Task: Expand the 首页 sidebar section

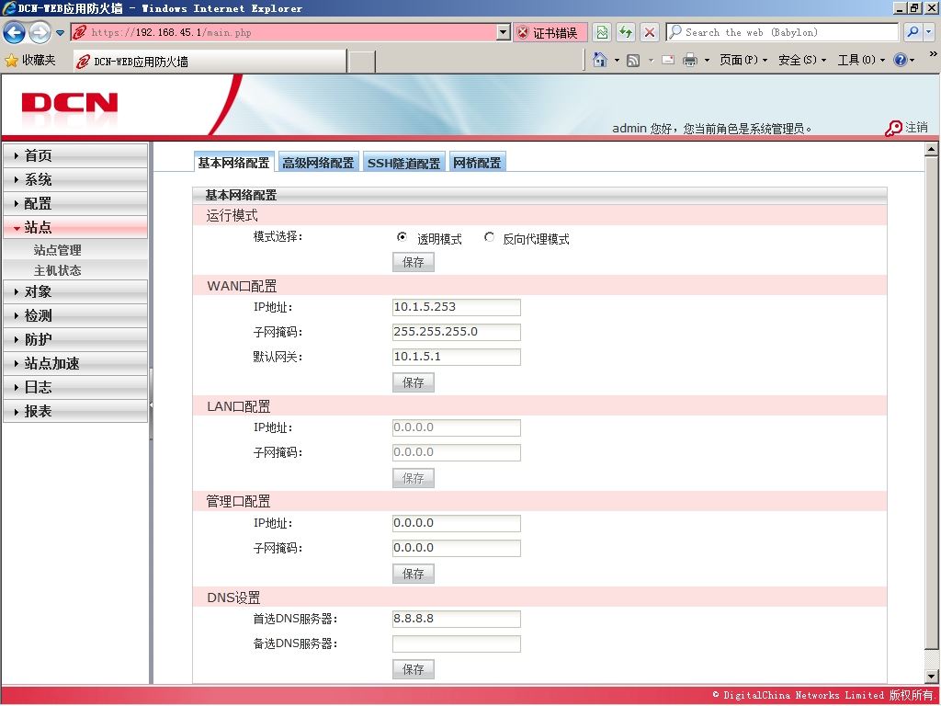Action: (75, 155)
